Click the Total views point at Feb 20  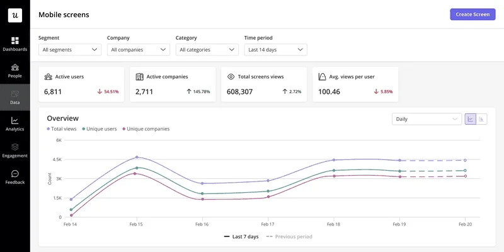click(465, 160)
